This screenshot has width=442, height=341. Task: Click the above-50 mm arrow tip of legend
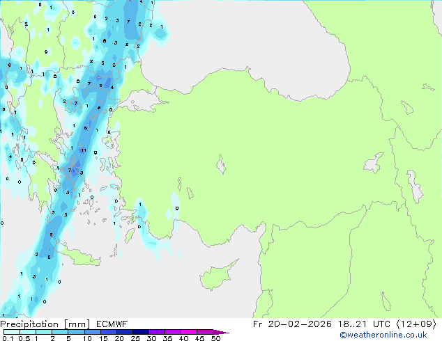click(x=221, y=332)
